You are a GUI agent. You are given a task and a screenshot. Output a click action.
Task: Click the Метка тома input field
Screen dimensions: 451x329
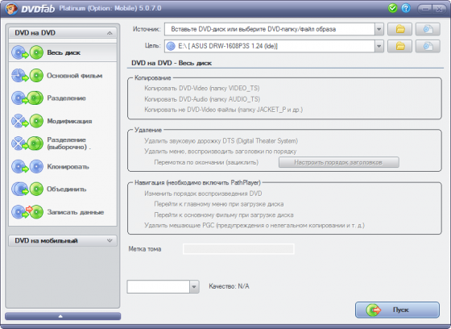point(238,249)
